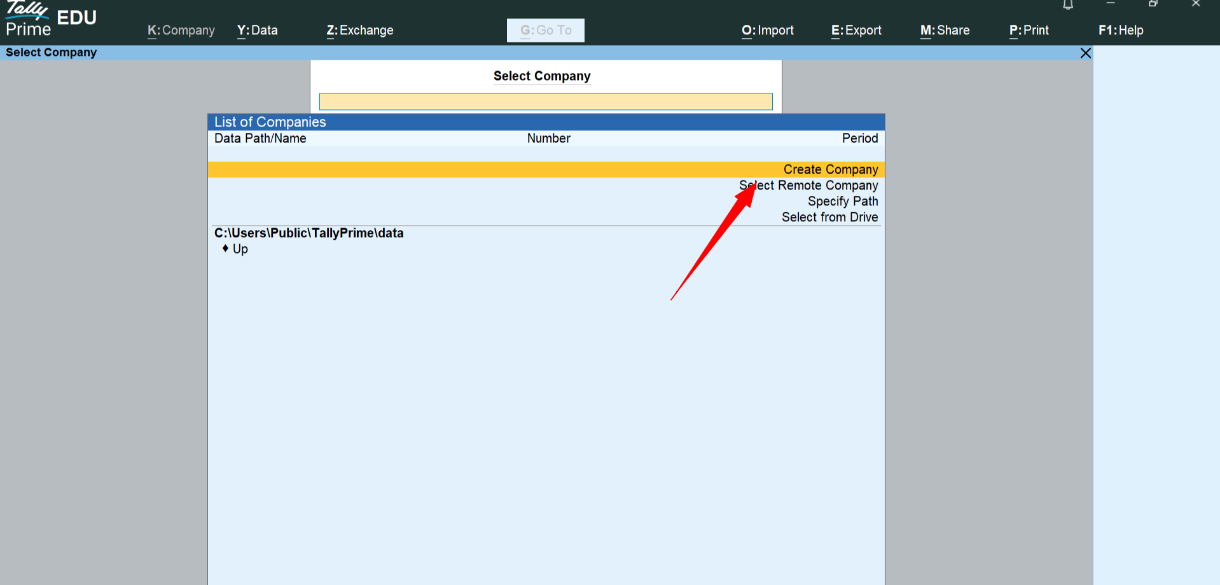Open the K: Company menu
The image size is (1220, 585).
click(181, 31)
